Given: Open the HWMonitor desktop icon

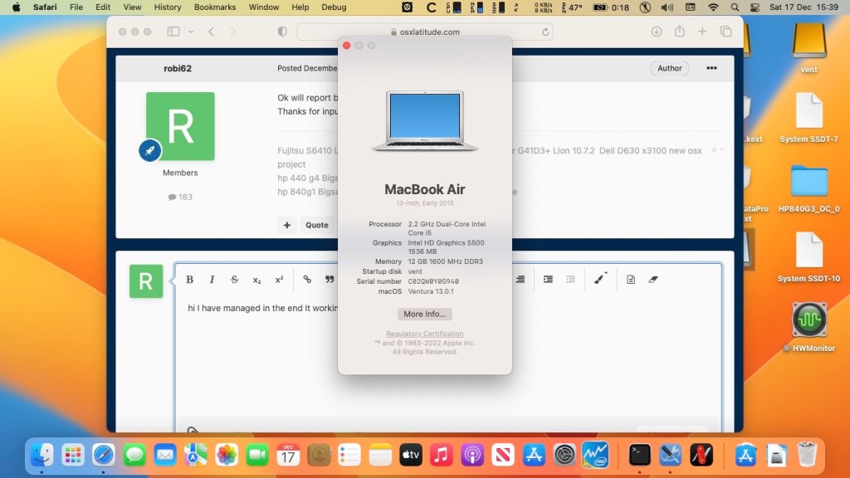Looking at the screenshot, I should click(808, 319).
